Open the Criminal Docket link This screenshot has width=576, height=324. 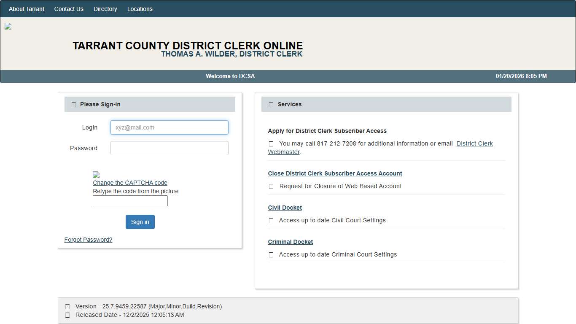291,242
